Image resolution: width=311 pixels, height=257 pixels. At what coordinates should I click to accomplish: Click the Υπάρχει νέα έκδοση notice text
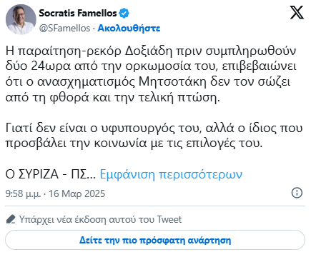(x=100, y=219)
